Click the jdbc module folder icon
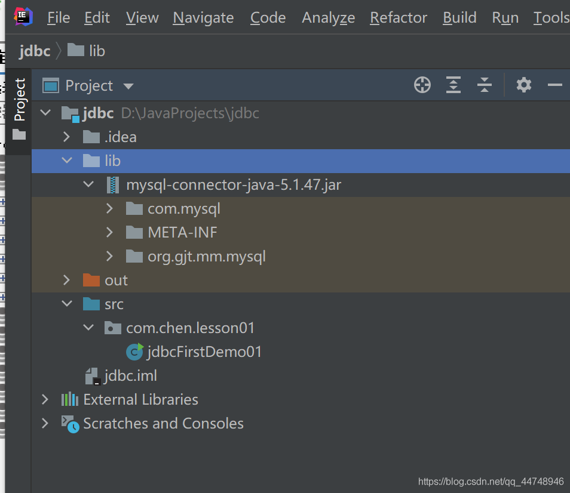This screenshot has height=493, width=570. click(70, 114)
